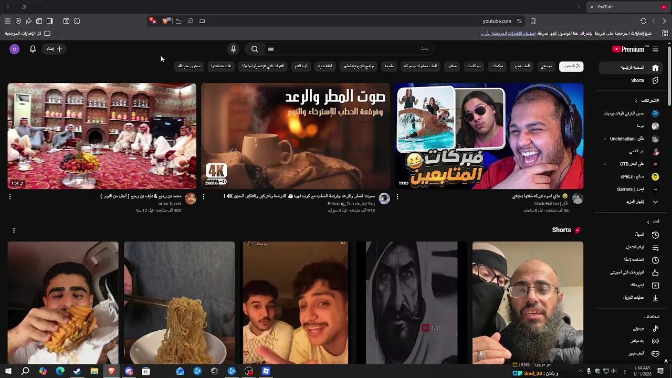Start voice search with the microphone
This screenshot has width=672, height=378.
[233, 49]
